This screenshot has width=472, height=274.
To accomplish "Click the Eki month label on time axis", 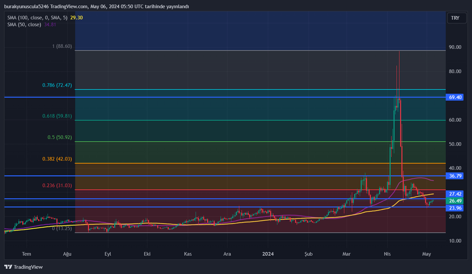I will click(x=147, y=254).
